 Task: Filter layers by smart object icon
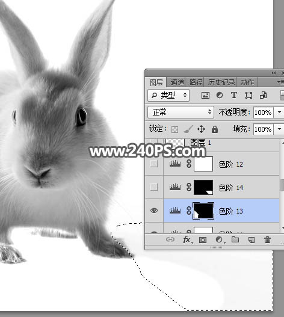263,95
